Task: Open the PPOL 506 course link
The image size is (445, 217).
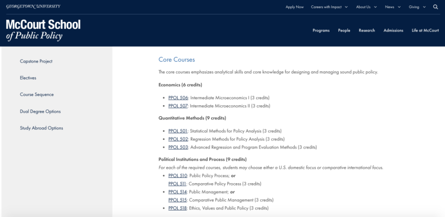Action: (178, 97)
